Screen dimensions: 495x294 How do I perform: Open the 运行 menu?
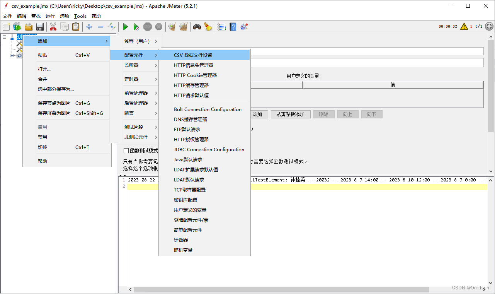(x=50, y=16)
